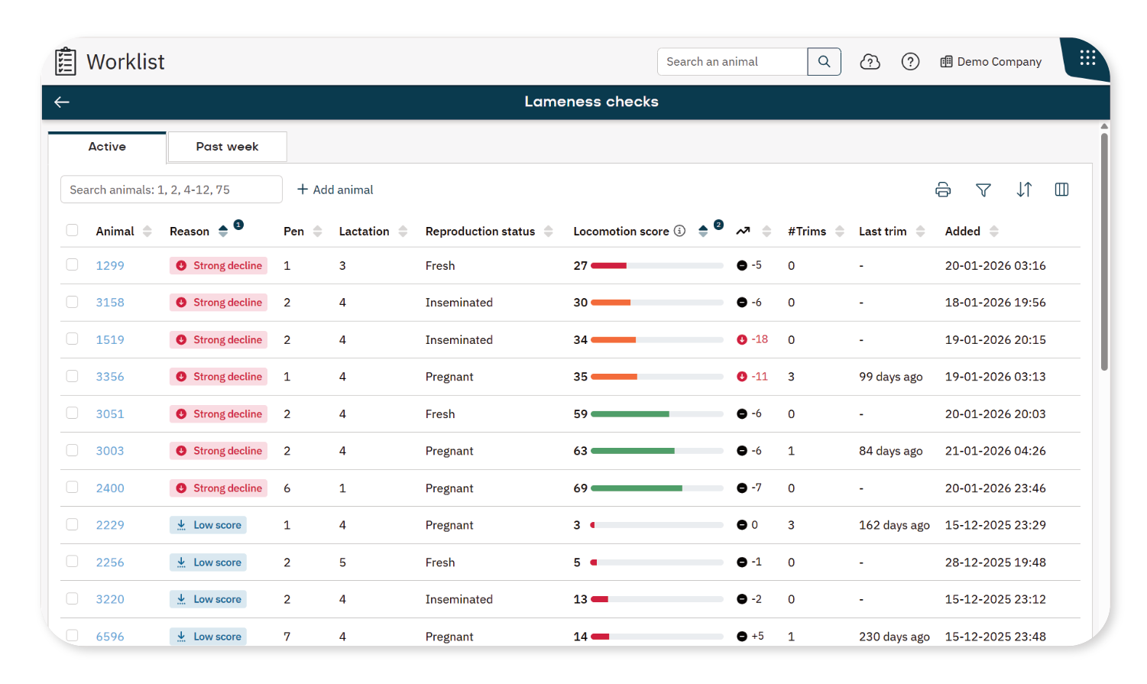1147x684 pixels.
Task: Open animal 3158 details
Action: (110, 303)
